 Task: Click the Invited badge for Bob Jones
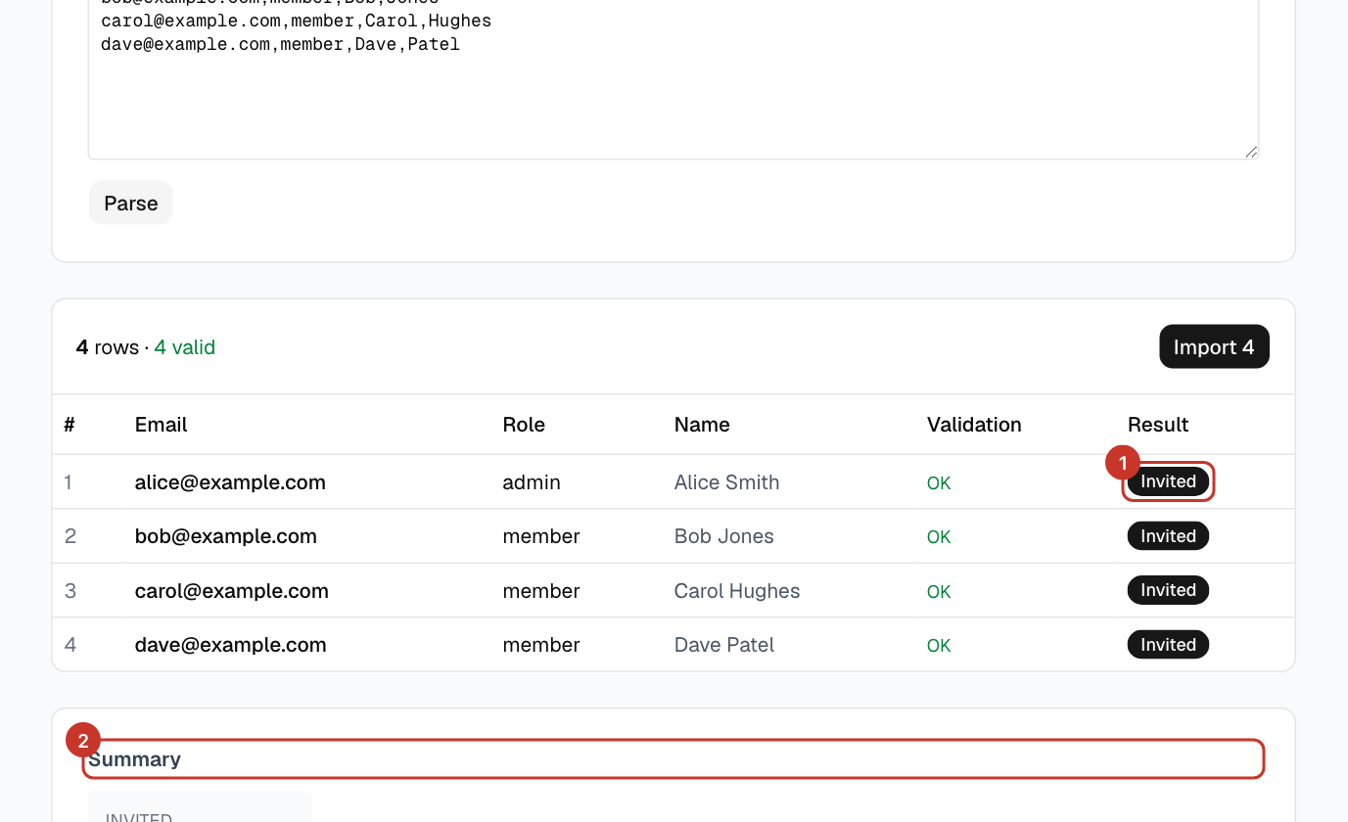point(1168,536)
